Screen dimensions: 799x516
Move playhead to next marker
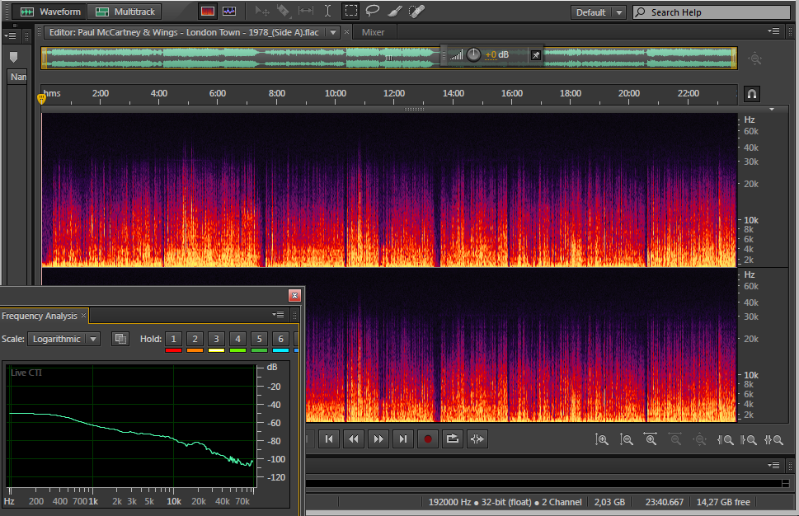coord(402,439)
